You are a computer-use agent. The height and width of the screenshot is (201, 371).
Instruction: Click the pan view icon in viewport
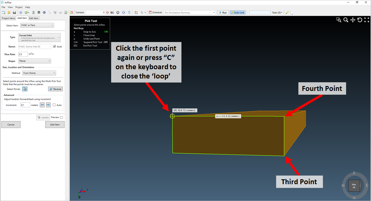[353, 20]
